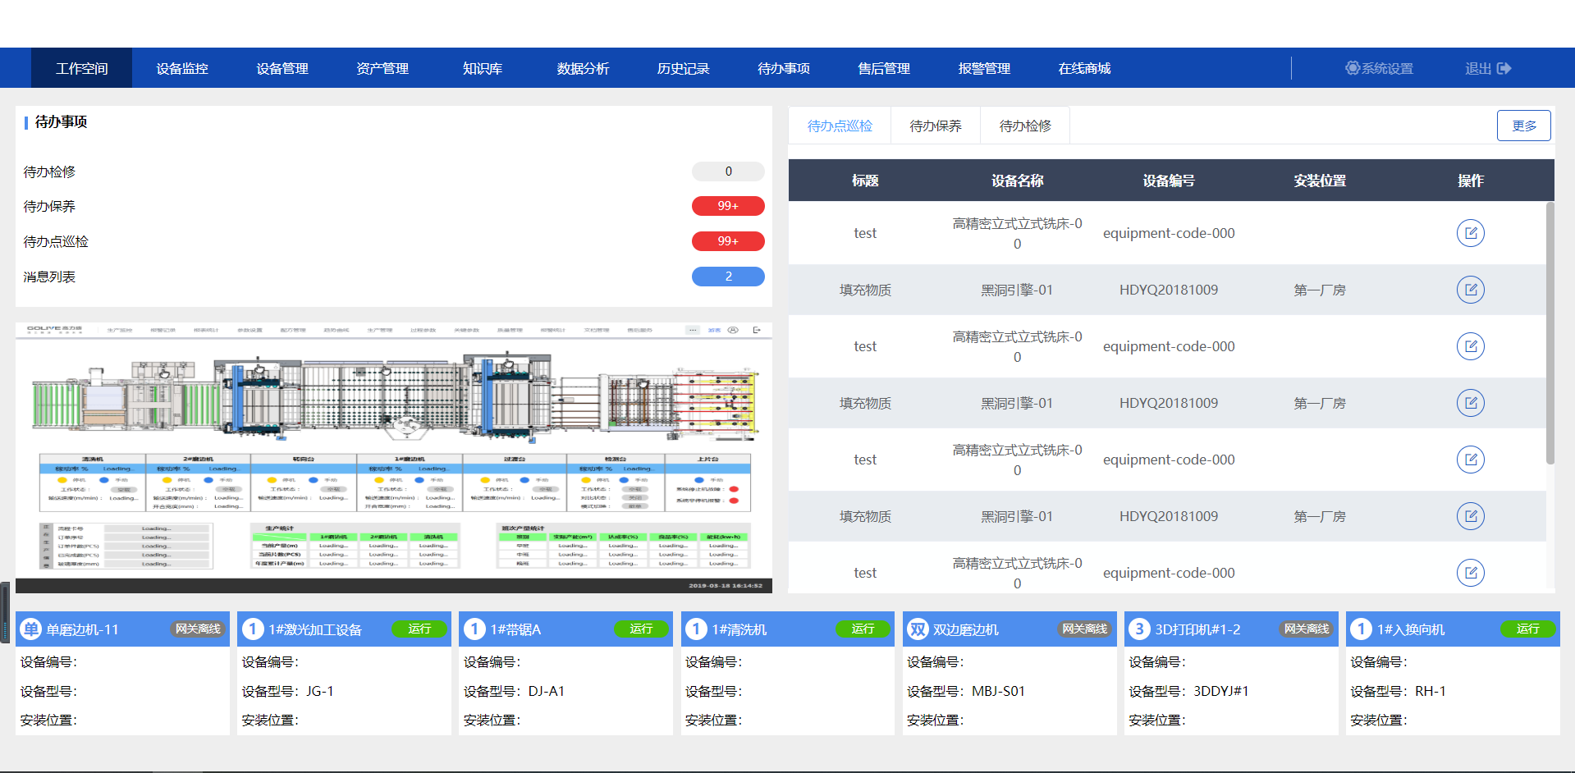Click the 网关离线 status of 单磨边机-11

[x=198, y=629]
